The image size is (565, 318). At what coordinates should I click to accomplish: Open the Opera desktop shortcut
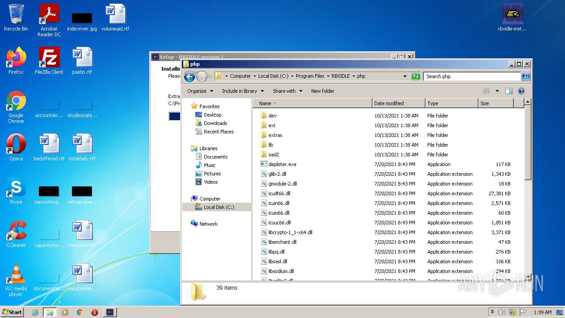16,148
